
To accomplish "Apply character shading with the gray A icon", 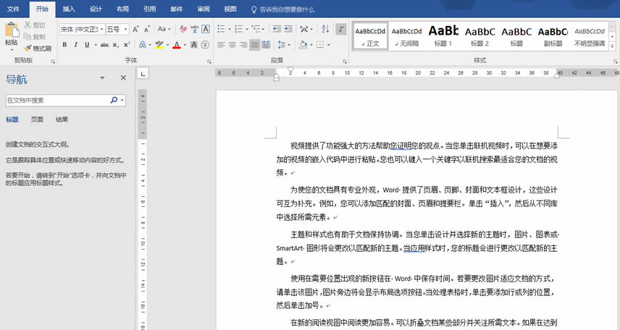I will coord(194,45).
